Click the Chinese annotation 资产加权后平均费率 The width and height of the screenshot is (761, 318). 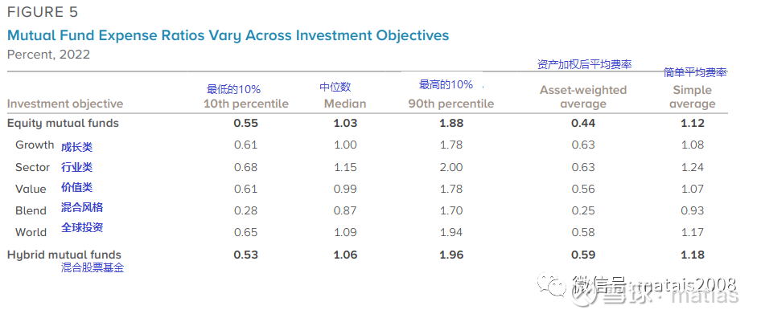[x=584, y=64]
